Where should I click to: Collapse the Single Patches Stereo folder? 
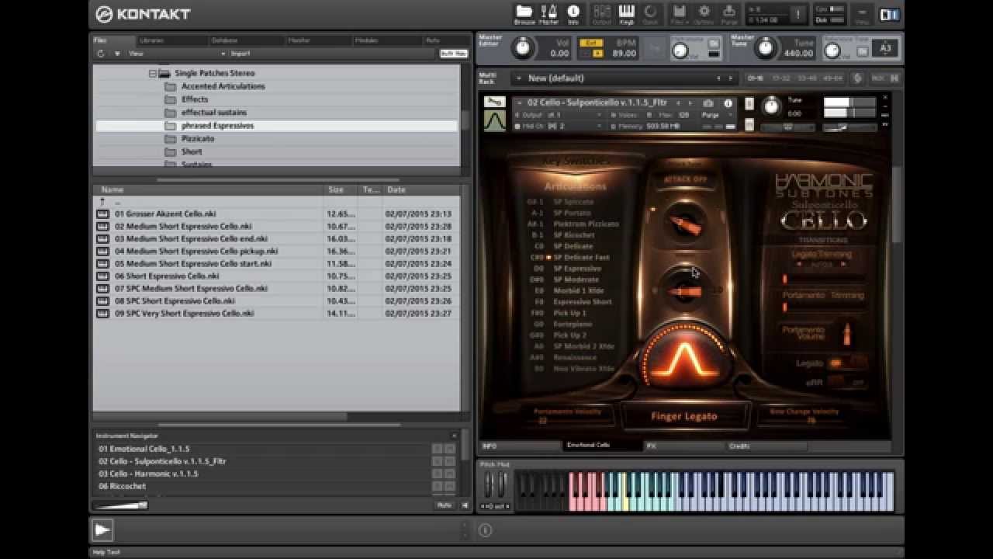click(153, 73)
